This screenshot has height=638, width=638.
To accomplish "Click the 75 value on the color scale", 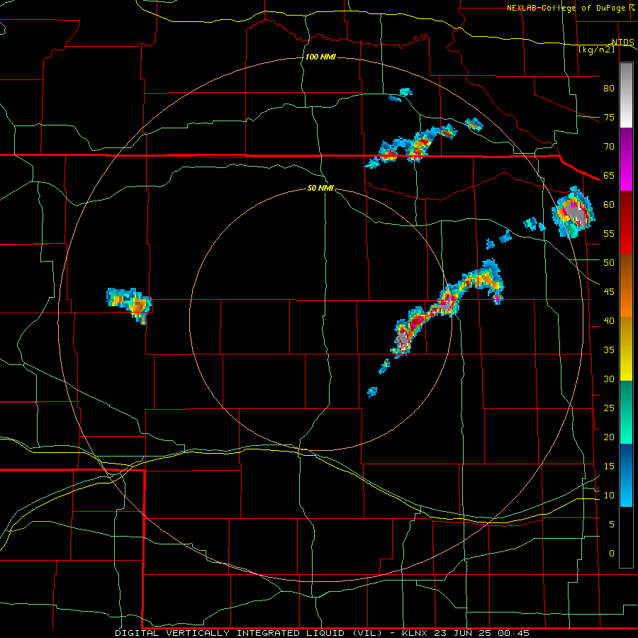I will [x=609, y=117].
